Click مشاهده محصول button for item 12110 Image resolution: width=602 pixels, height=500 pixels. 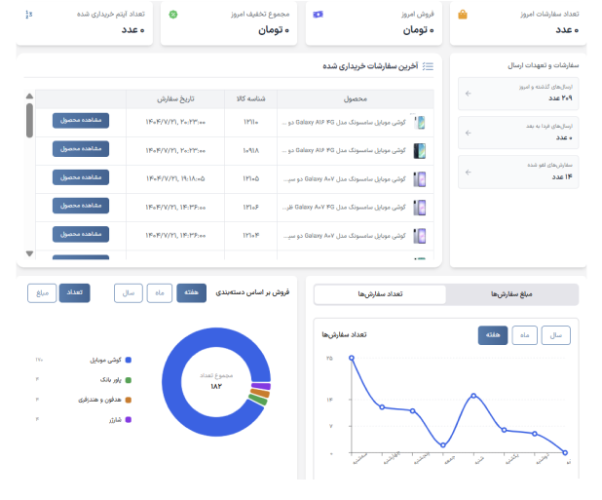80,121
